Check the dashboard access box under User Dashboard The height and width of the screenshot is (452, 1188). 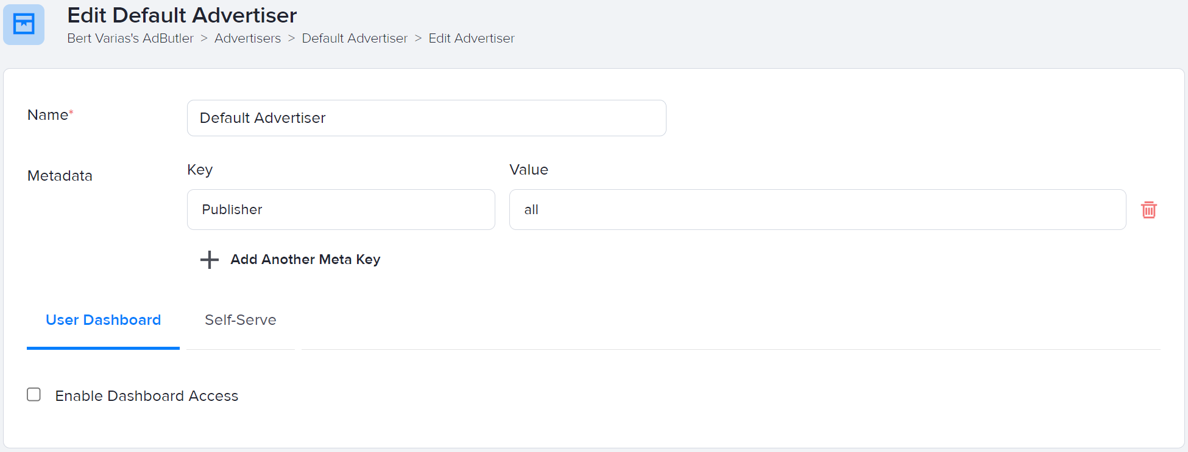tap(34, 394)
